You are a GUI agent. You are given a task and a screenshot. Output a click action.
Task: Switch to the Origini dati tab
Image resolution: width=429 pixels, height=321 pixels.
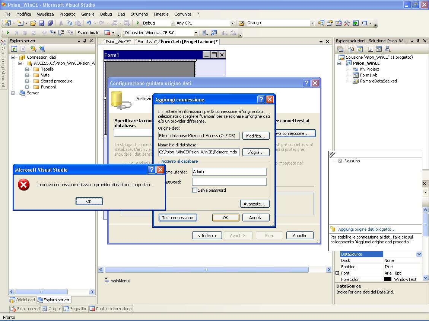(23, 300)
